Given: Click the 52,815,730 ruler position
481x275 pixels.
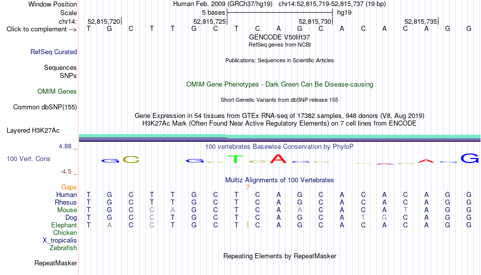Looking at the screenshot, I should [315, 21].
